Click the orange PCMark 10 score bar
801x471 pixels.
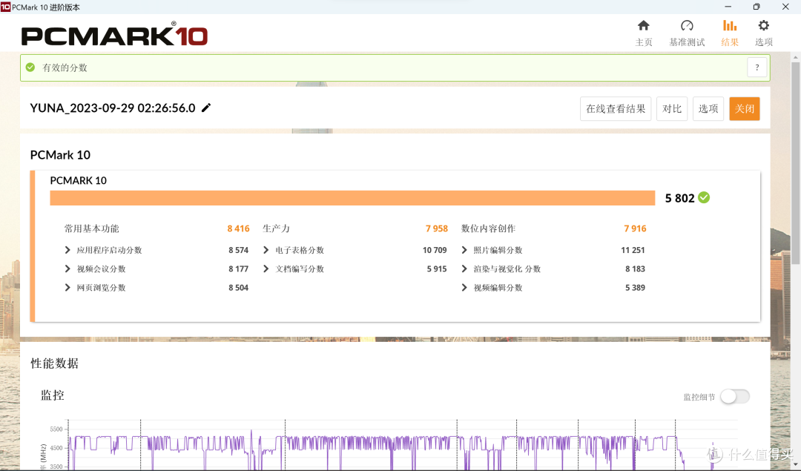352,198
